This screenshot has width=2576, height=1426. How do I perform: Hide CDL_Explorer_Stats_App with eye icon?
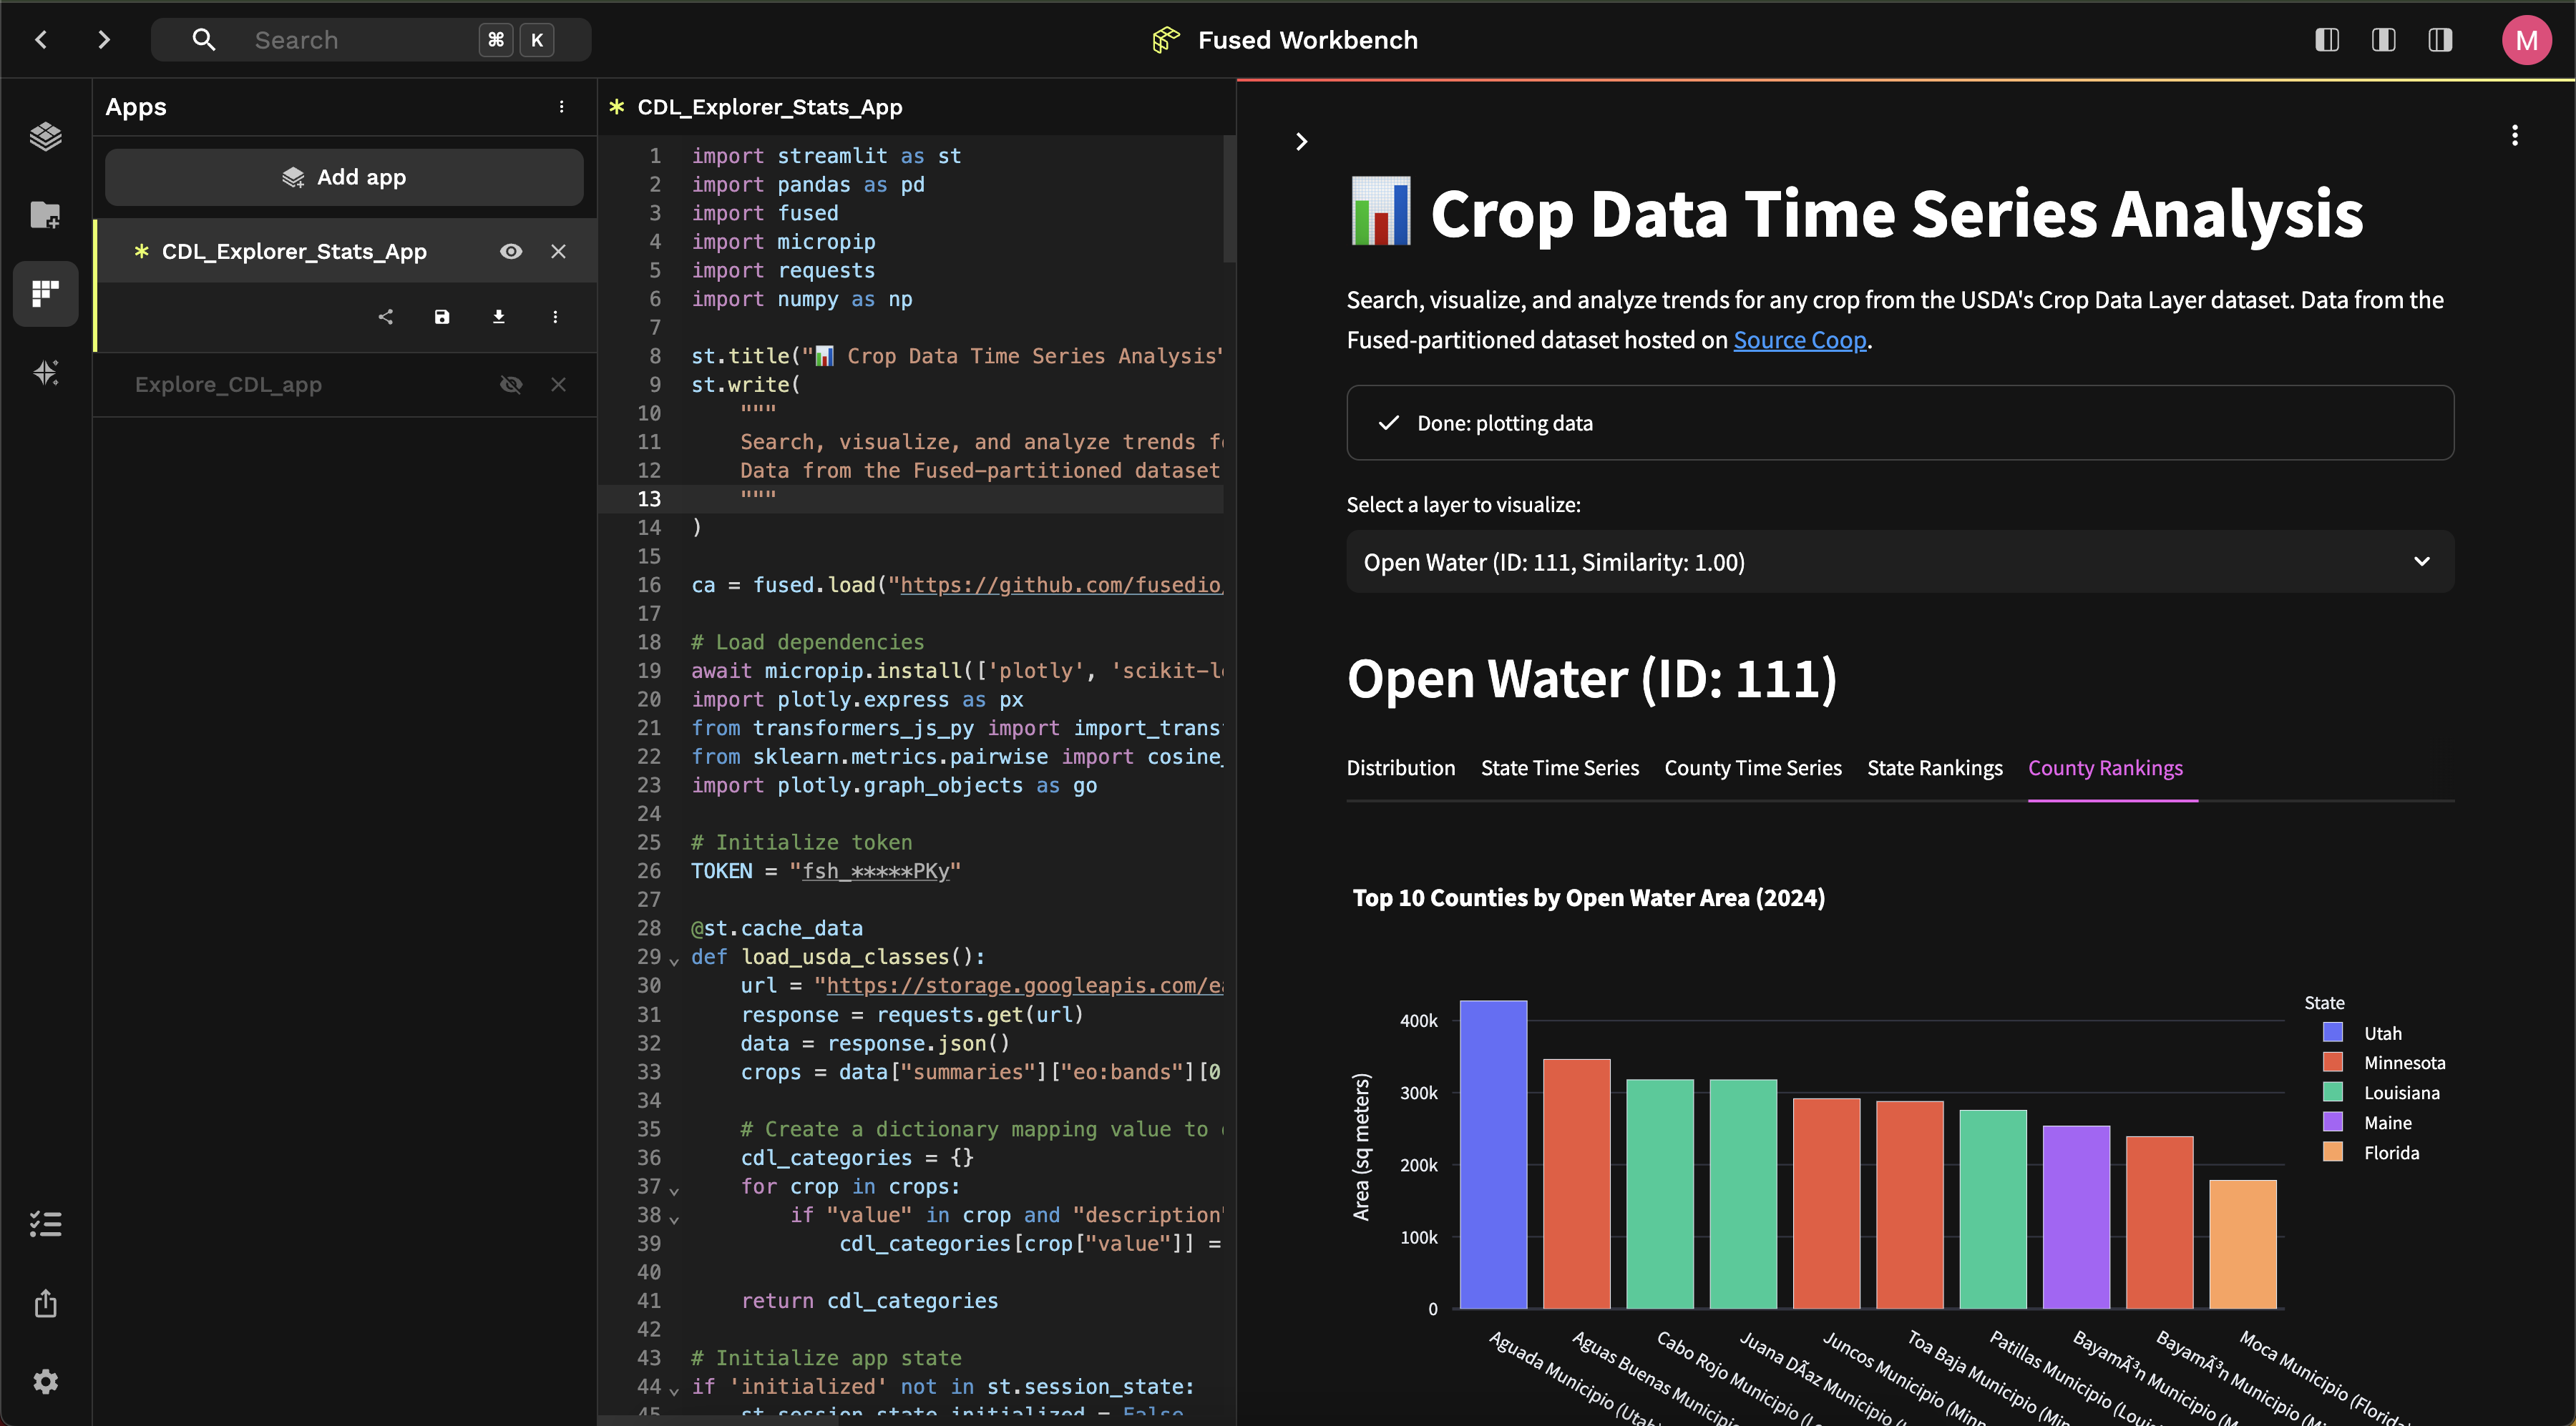511,252
